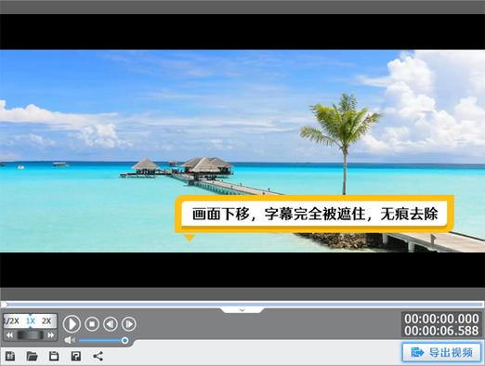Viewport: 485px width, 366px height.
Task: Create a new project file
Action: [10, 356]
